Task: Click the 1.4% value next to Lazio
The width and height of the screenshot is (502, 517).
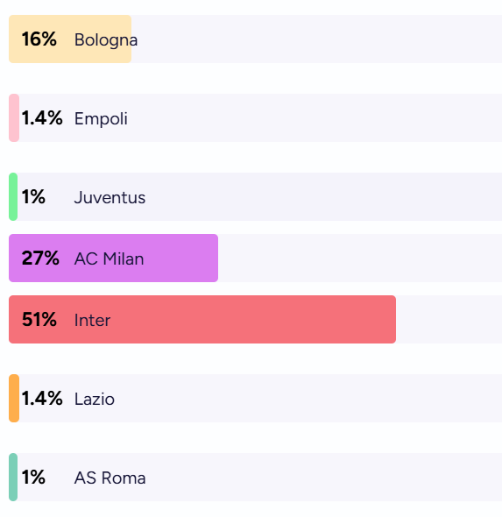Action: (x=42, y=399)
